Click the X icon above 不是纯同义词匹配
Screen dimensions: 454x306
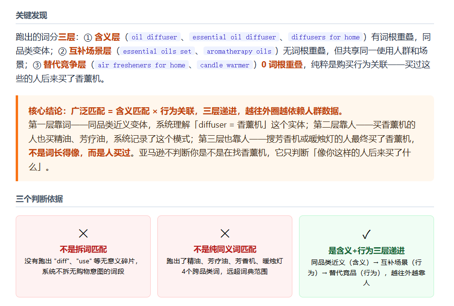click(x=225, y=233)
